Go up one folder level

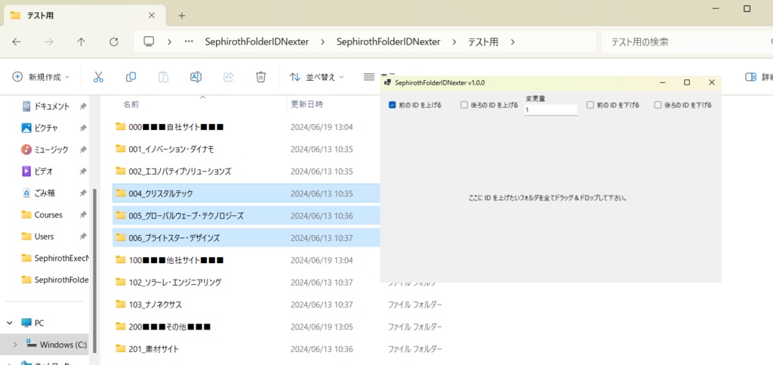[82, 42]
